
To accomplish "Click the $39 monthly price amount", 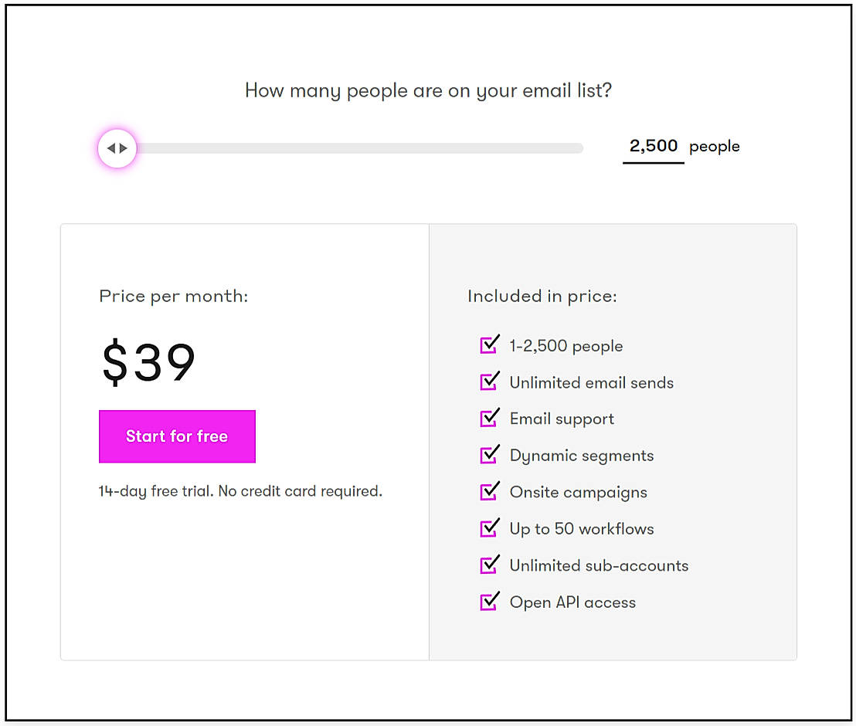I will point(148,363).
